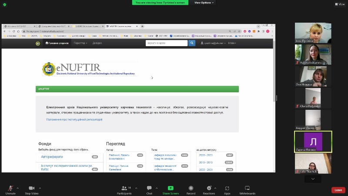Expand Participants options arrow
Image resolution: width=348 pixels, height=196 pixels.
point(136,188)
